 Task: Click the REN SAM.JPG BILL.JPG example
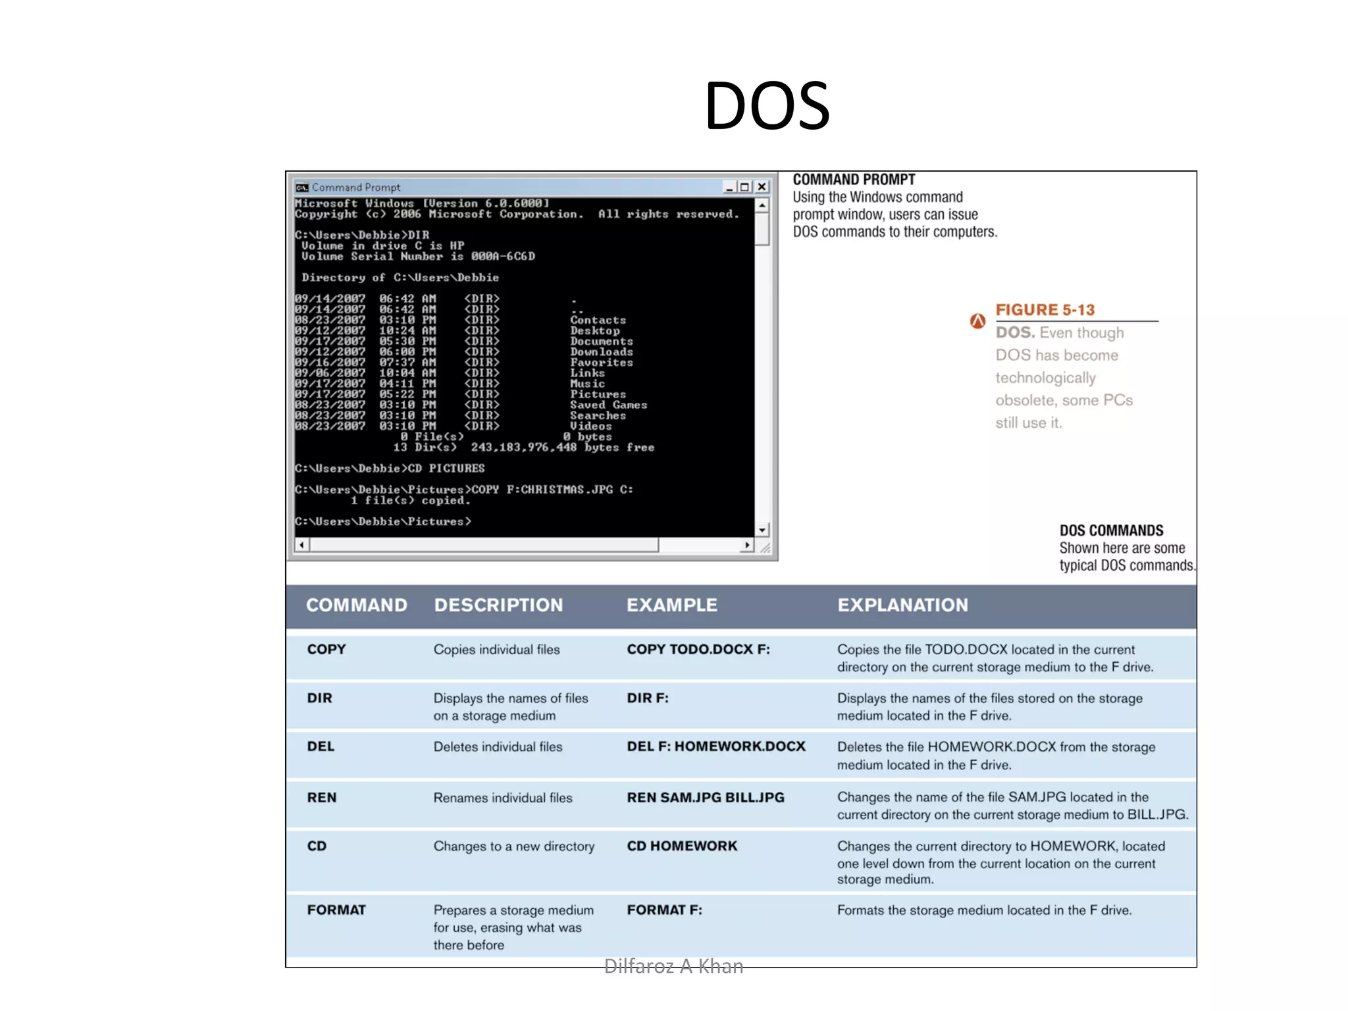[x=705, y=798]
